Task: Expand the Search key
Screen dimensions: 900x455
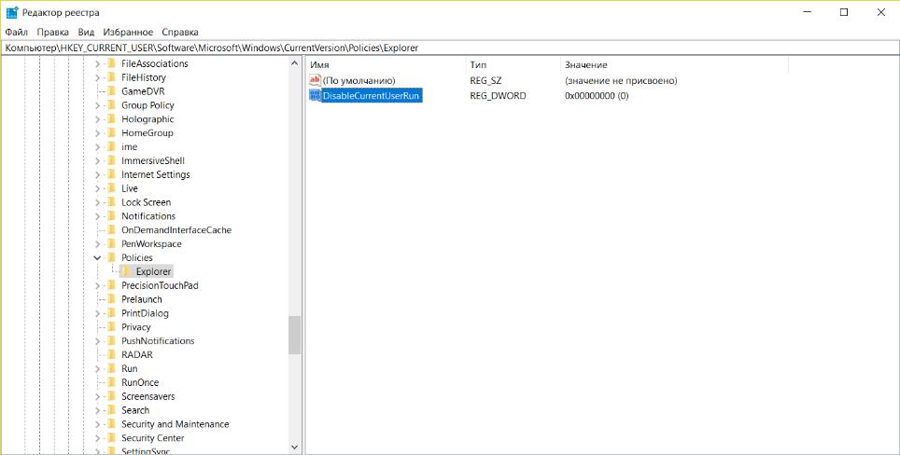Action: click(x=98, y=410)
